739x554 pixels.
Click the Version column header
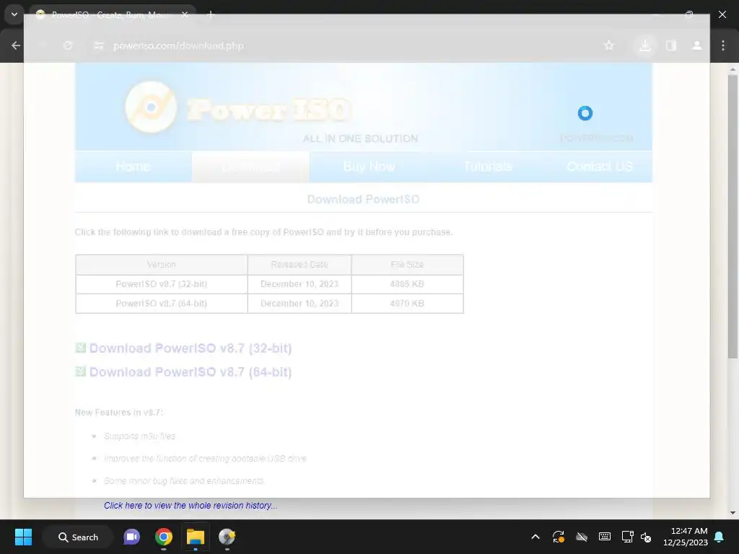[161, 265]
